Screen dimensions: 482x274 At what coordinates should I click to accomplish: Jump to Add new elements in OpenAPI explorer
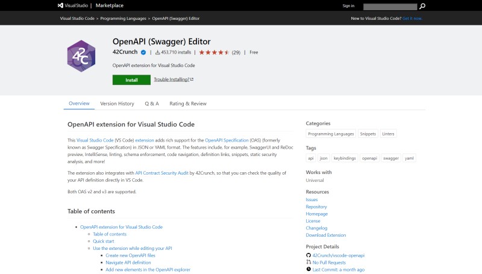[x=148, y=269]
